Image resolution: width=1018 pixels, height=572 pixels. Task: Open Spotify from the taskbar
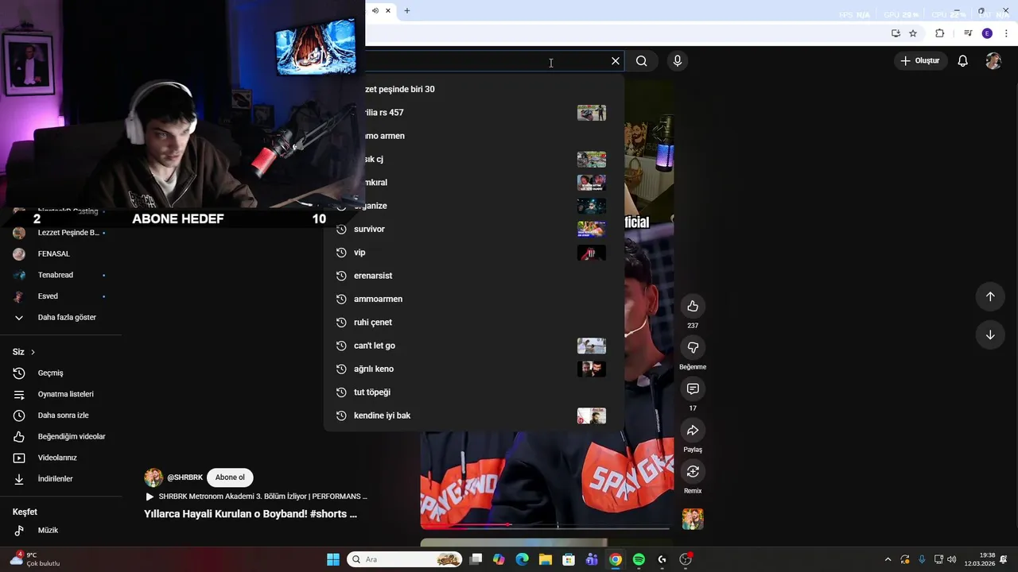[x=639, y=559]
